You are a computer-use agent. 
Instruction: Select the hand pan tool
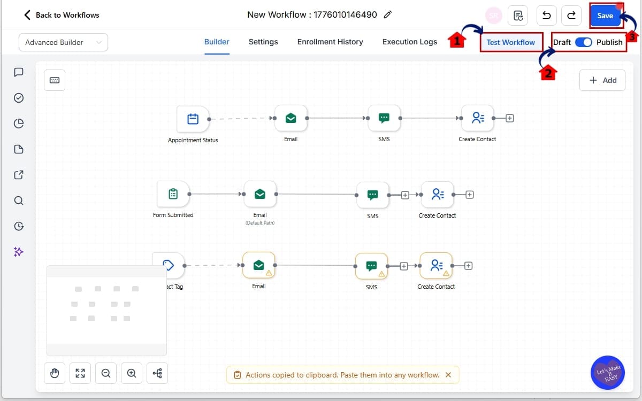tap(55, 374)
